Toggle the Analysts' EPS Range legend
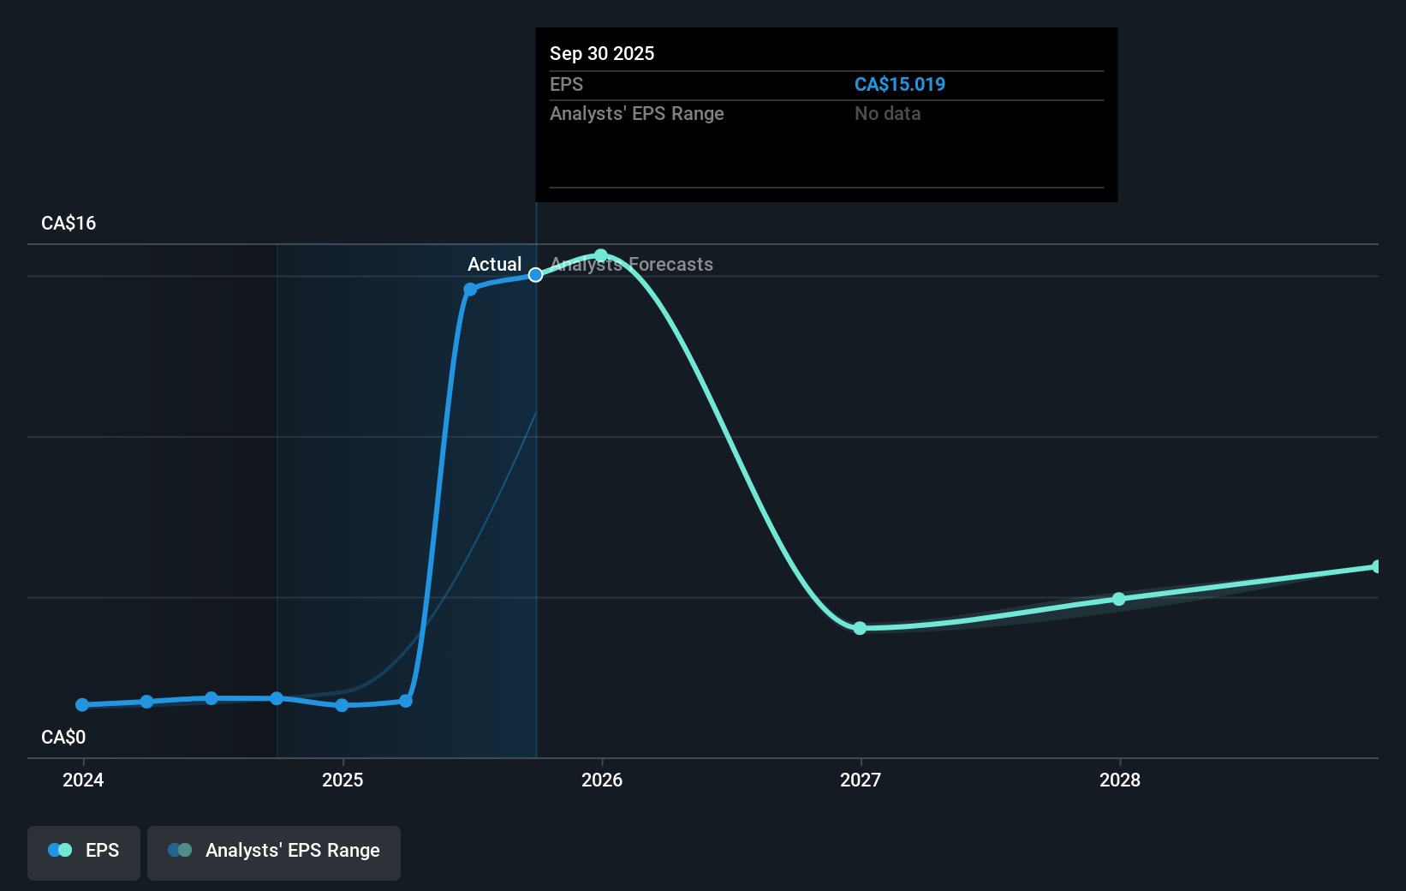Screen dimensions: 1406x891 (x=274, y=852)
